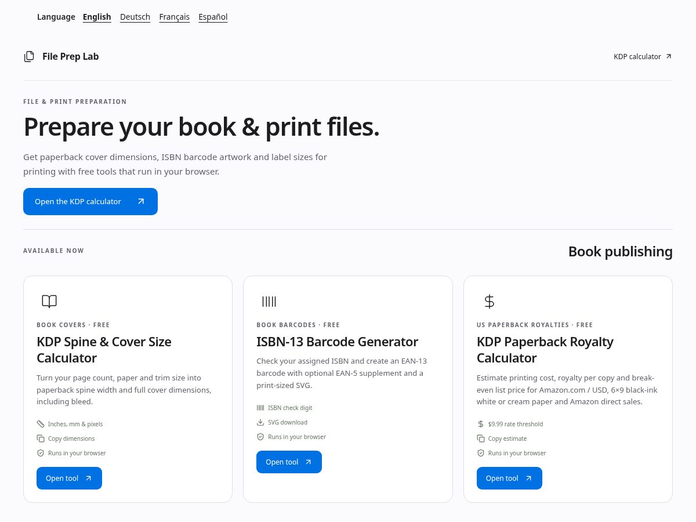696x522 pixels.
Task: Click the Copy estimate feature text
Action: point(507,438)
